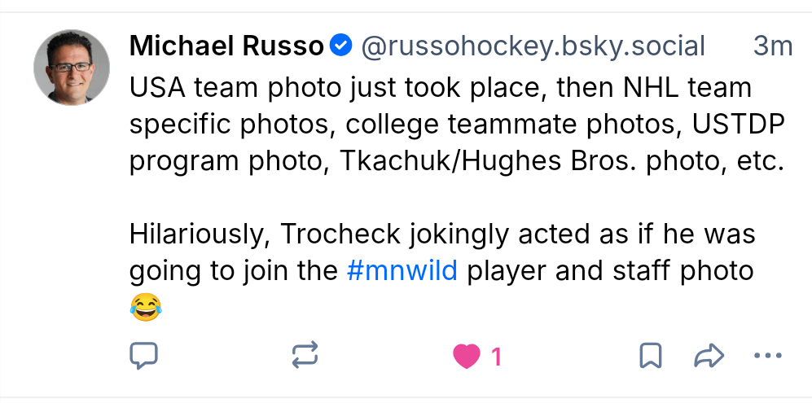Open Michael Russo's profile picture
812x403 pixels.
pos(72,68)
